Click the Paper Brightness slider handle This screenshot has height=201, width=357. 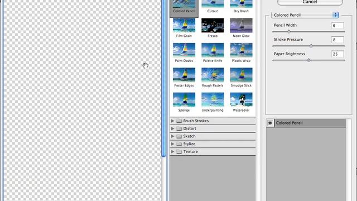tap(308, 60)
